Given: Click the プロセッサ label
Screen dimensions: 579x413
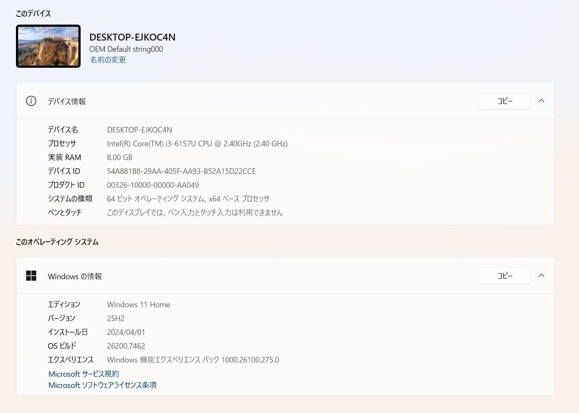Looking at the screenshot, I should coord(62,144).
